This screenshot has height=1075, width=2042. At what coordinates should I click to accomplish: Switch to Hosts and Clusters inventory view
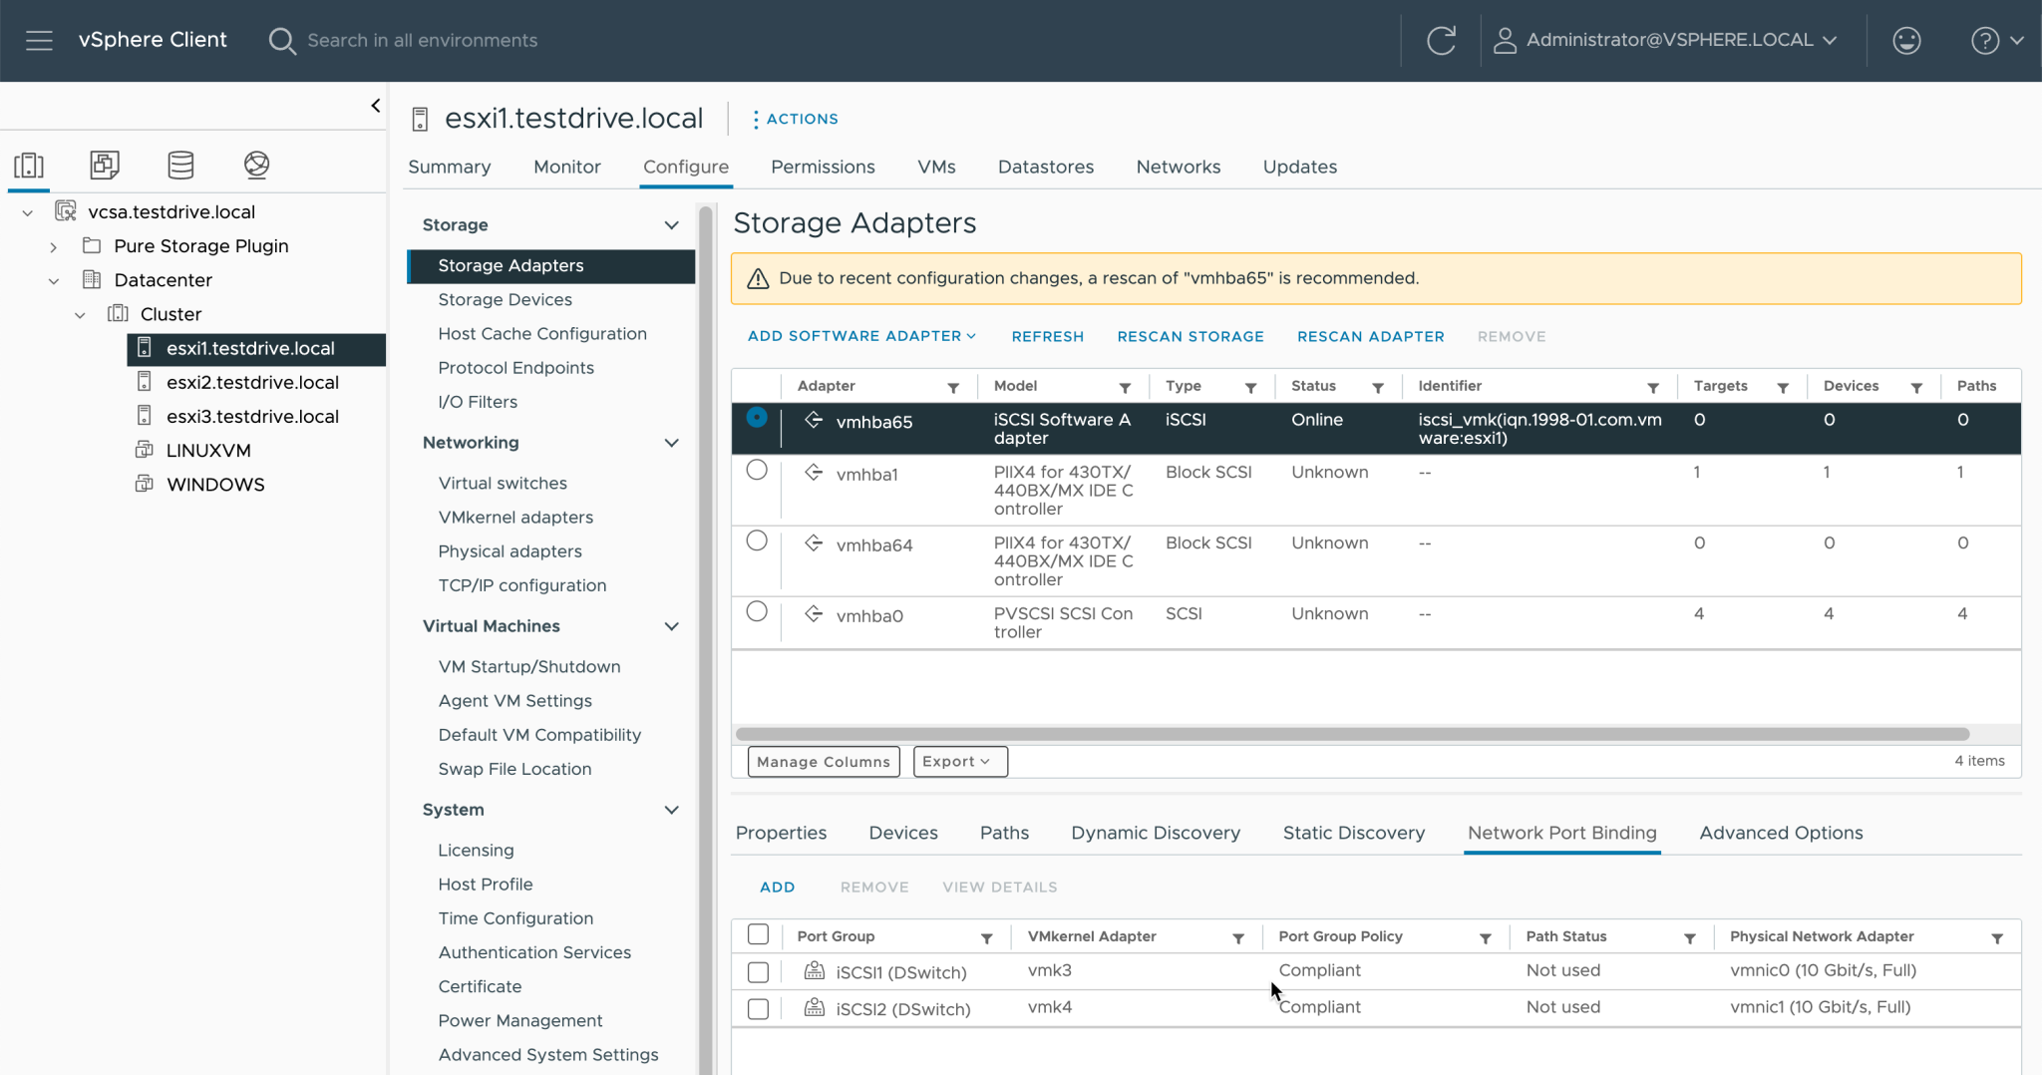29,165
